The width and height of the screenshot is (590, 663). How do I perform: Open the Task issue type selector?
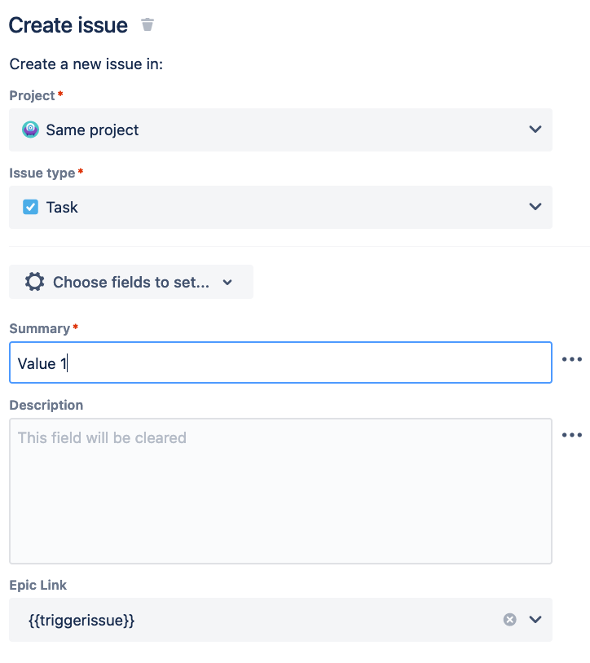pyautogui.click(x=269, y=207)
